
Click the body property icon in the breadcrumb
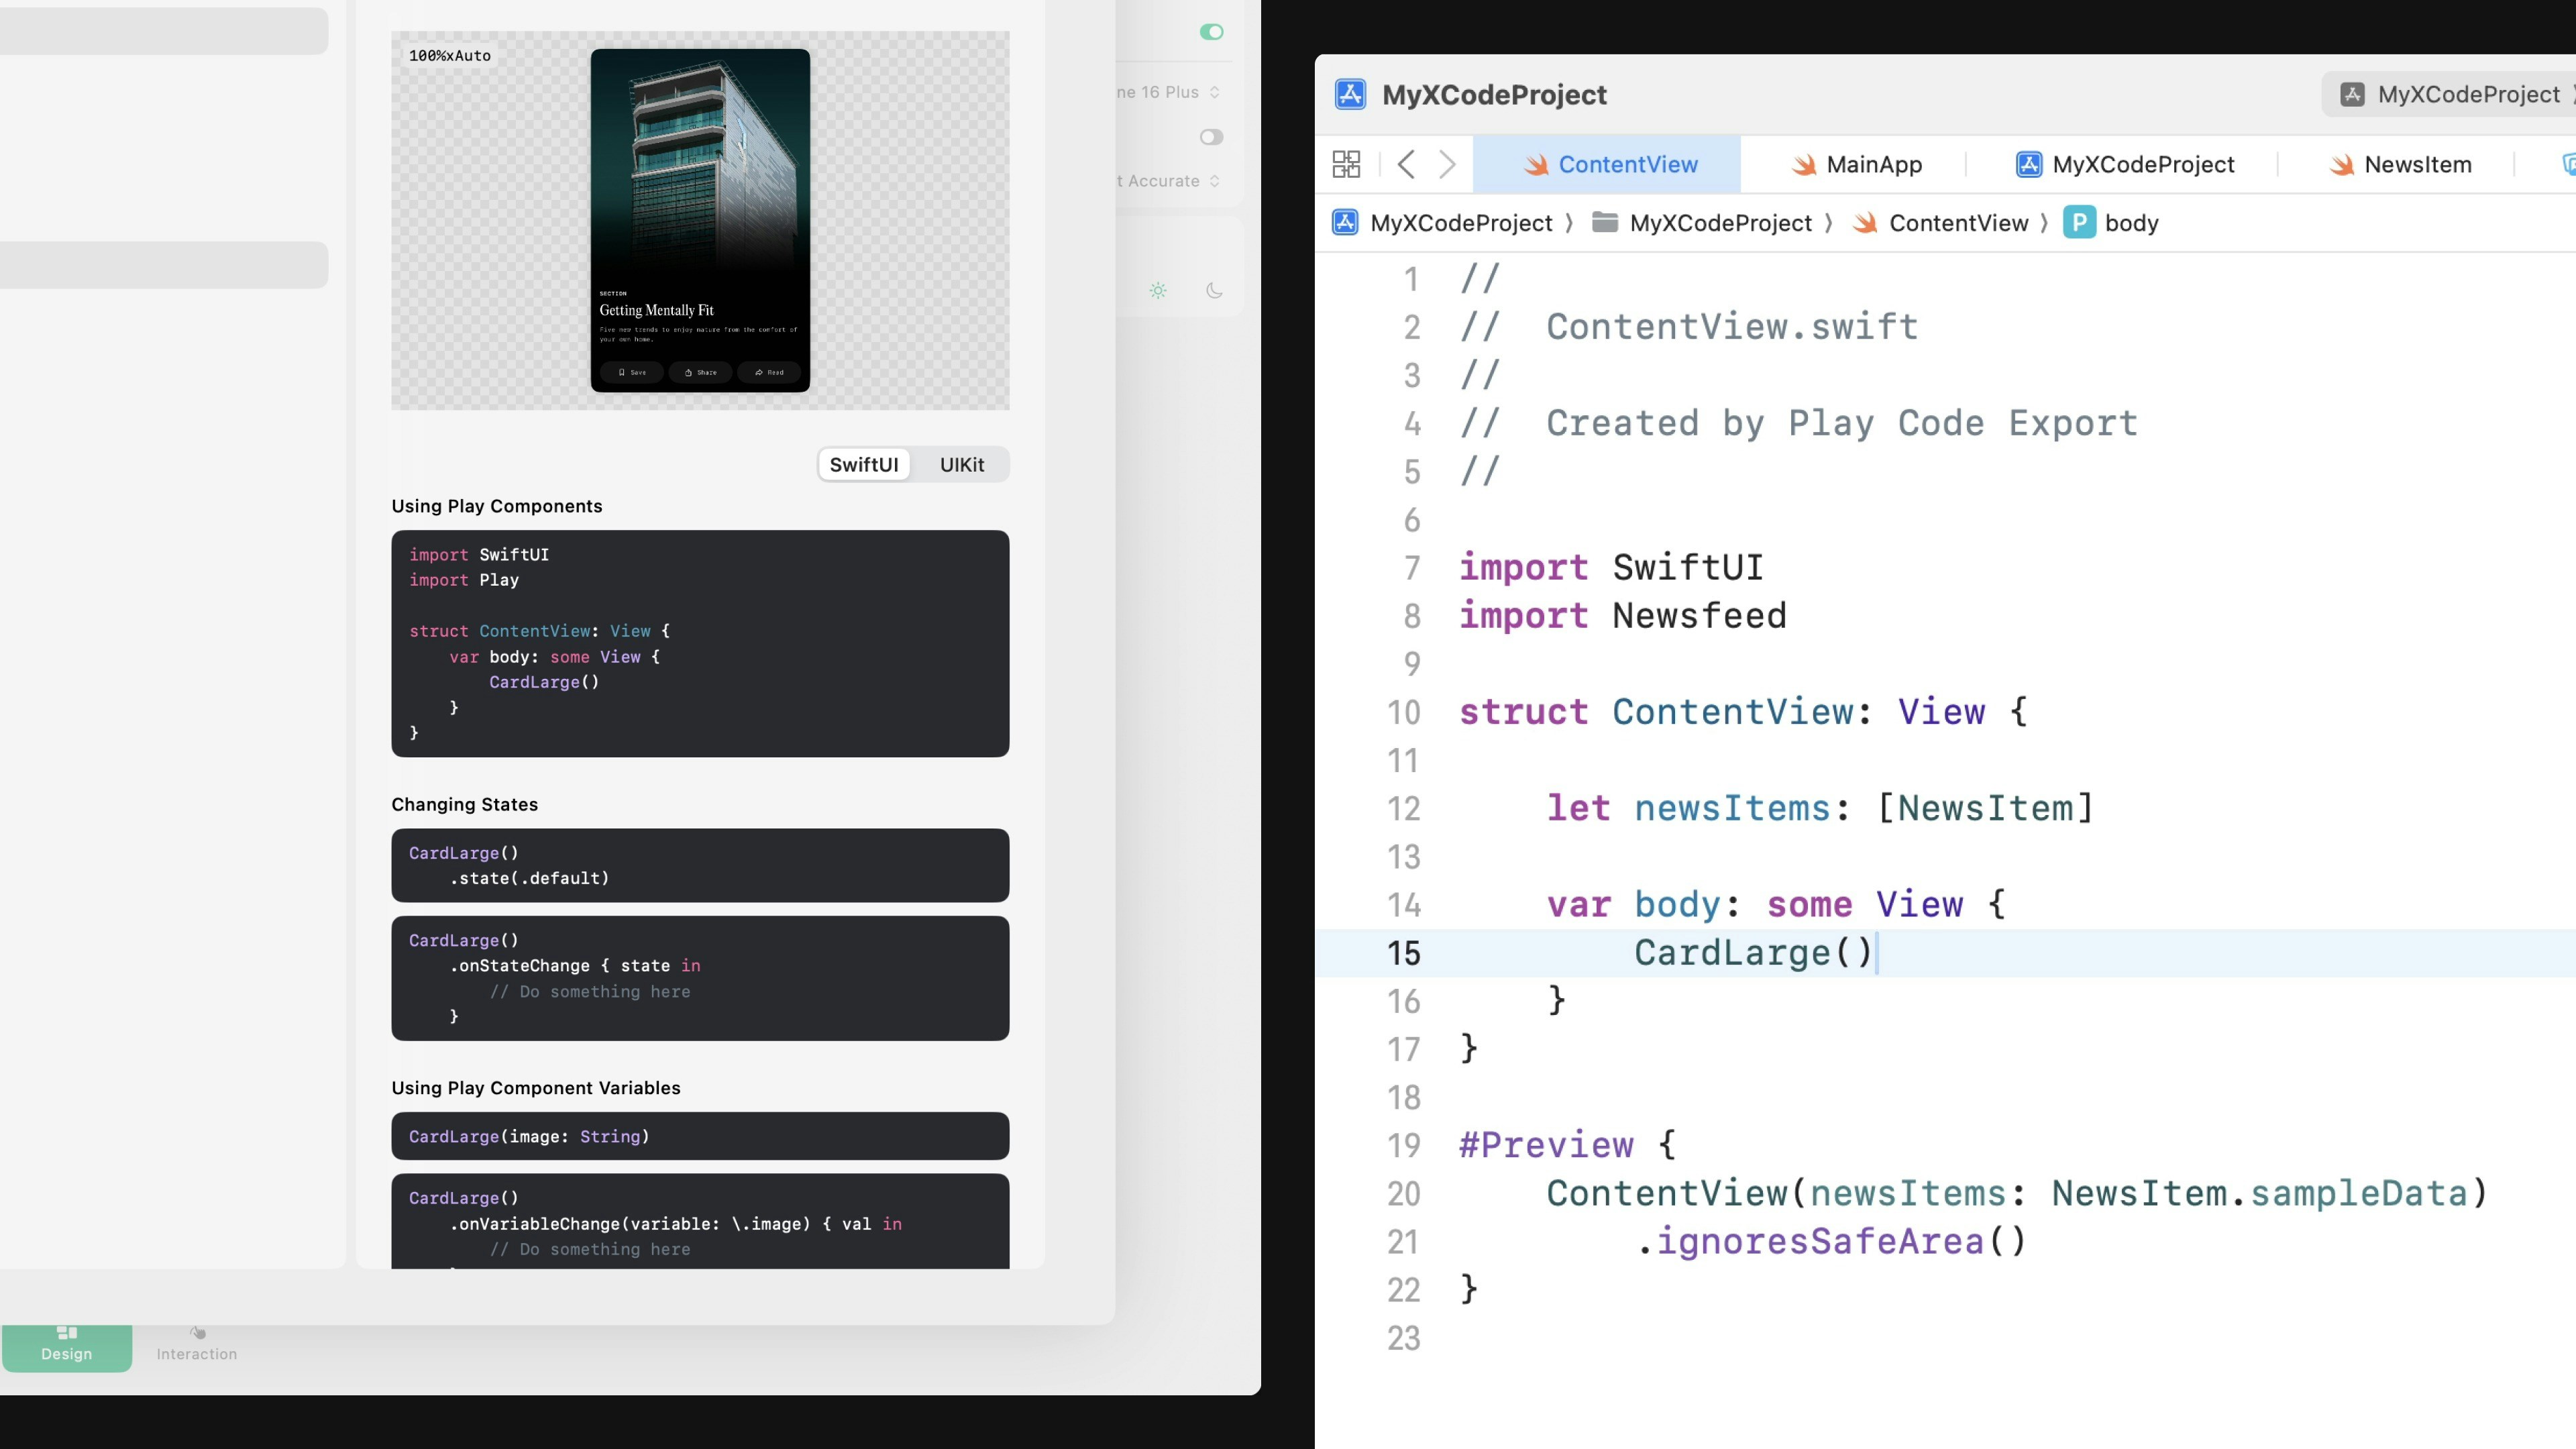tap(2079, 222)
